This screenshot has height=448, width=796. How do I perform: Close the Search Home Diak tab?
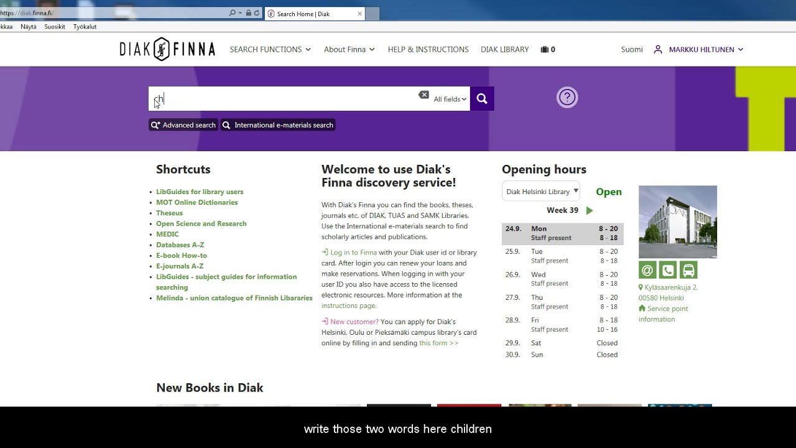click(x=359, y=14)
